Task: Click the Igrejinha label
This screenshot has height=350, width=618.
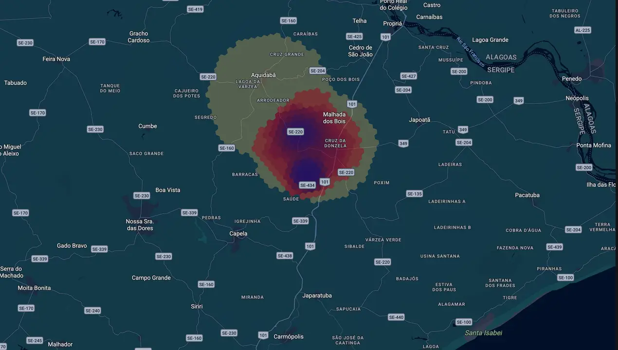Action: (x=247, y=221)
